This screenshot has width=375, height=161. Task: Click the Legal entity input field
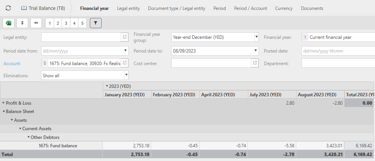[x=81, y=37]
